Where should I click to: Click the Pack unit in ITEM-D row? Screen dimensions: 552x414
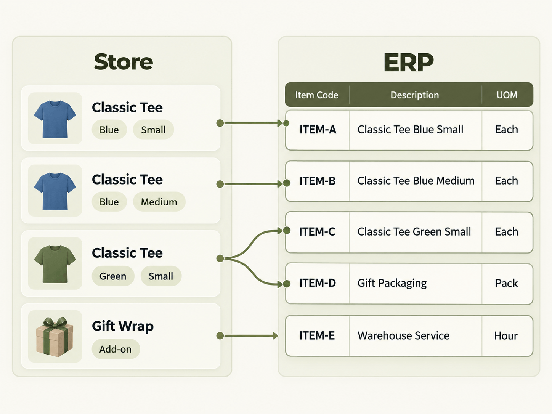tap(506, 283)
